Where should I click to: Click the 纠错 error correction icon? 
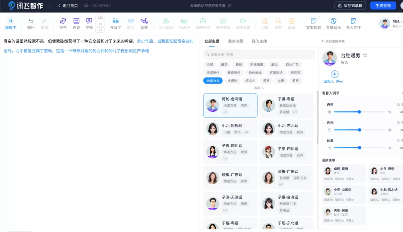tap(265, 21)
